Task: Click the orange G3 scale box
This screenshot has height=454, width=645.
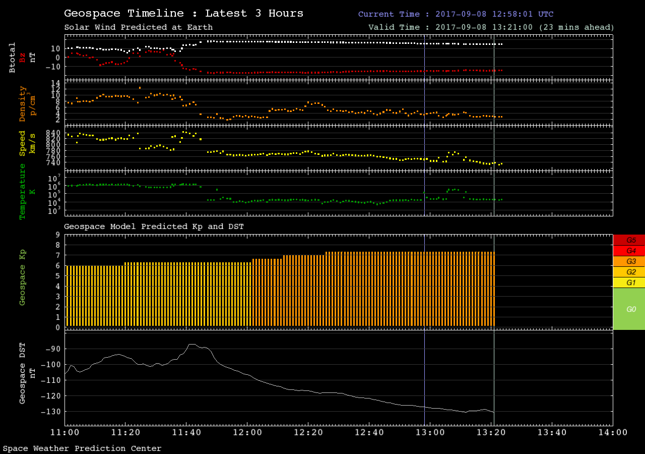Action: click(x=629, y=261)
